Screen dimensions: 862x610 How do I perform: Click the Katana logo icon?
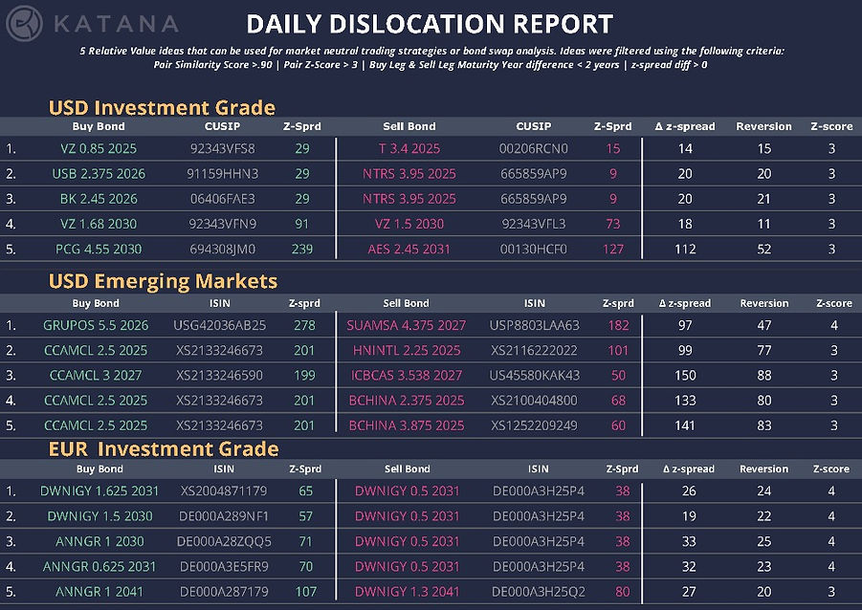24,24
